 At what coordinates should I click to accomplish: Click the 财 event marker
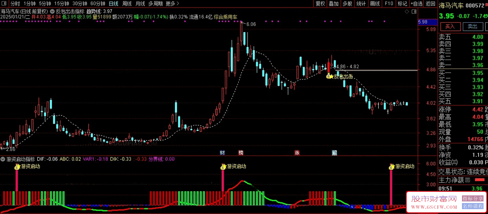(x=222, y=153)
